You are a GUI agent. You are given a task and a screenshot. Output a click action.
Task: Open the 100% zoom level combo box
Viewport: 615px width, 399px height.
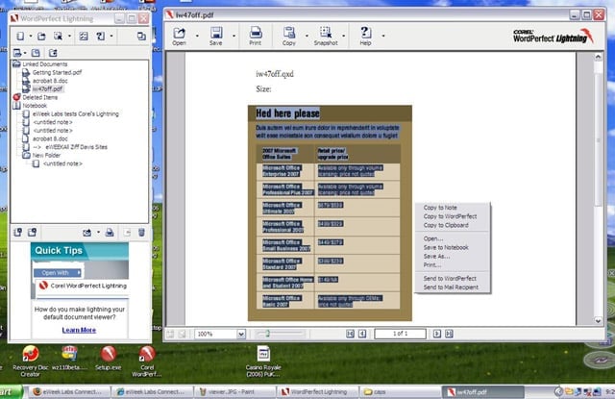241,334
